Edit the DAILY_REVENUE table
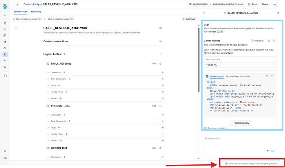 tap(154, 63)
